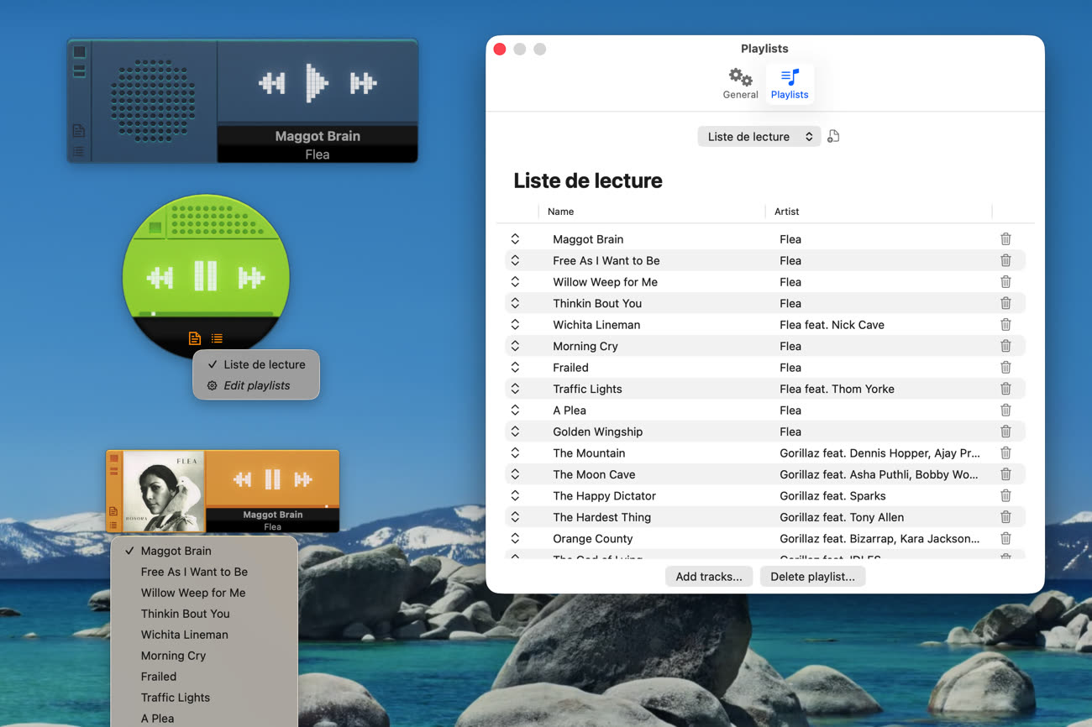Choose Edit playlists from the popup menu
Screen dimensions: 1092x727
point(256,385)
